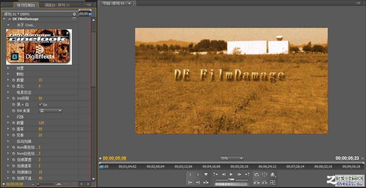The width and height of the screenshot is (366, 188).
Task: Zoom out the effect timeline (small mountains)
Action: 33,184
